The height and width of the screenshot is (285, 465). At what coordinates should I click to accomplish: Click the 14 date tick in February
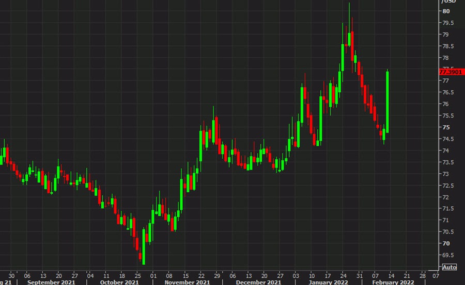(x=391, y=276)
